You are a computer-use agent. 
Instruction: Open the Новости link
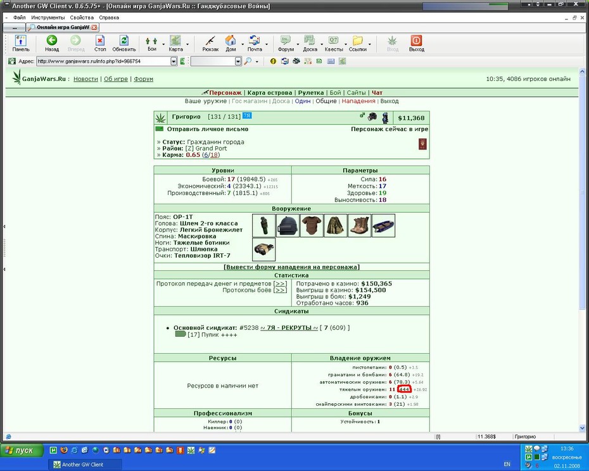85,79
